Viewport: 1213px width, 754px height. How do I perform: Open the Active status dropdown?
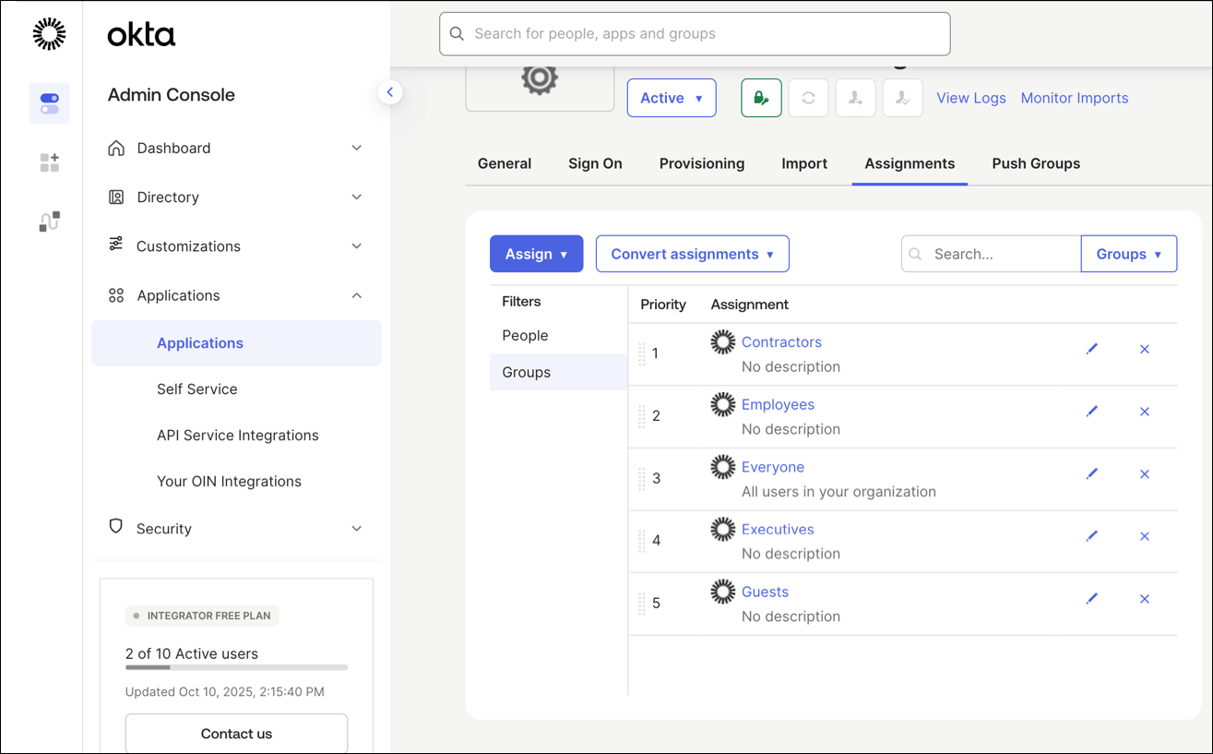672,98
